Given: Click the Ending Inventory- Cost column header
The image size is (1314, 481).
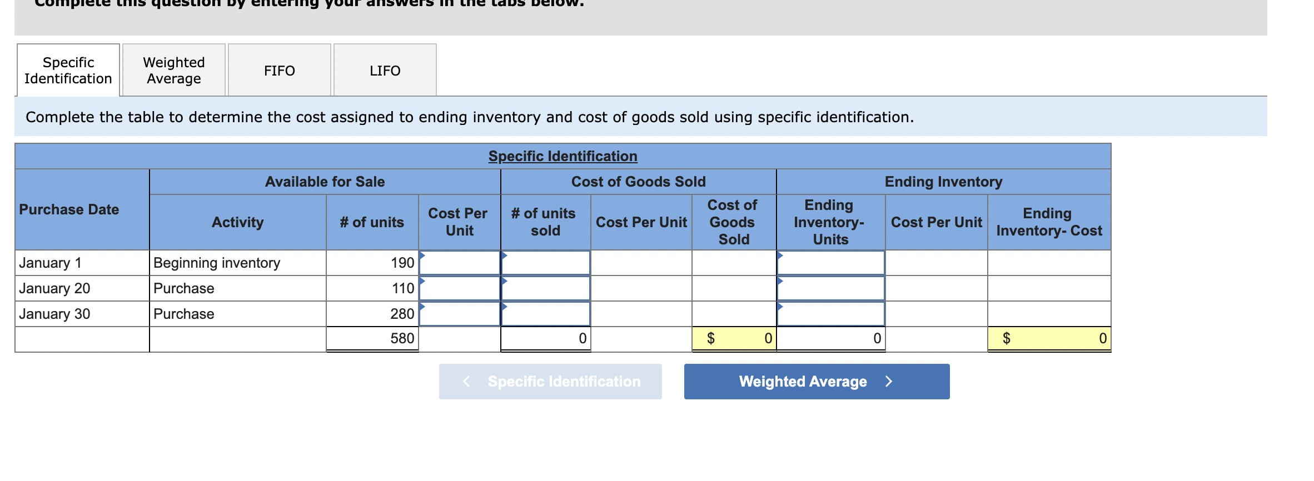Looking at the screenshot, I should coord(1049,222).
